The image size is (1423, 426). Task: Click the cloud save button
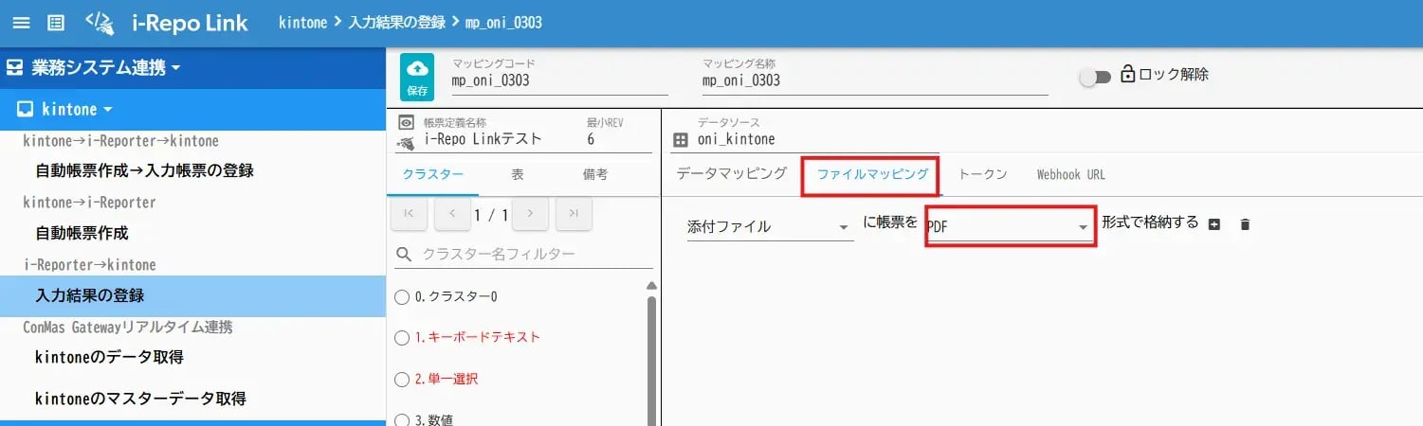(x=418, y=78)
